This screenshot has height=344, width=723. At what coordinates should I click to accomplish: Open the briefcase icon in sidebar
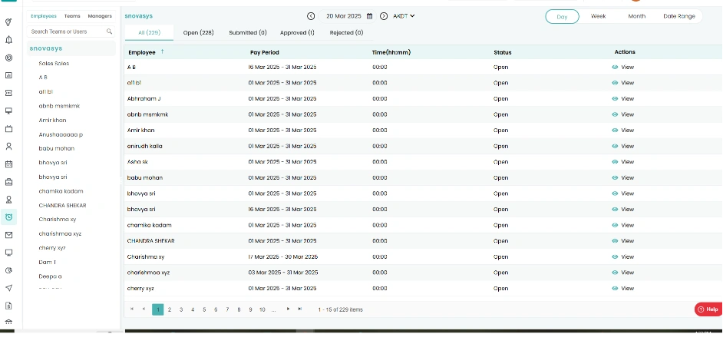point(8,182)
